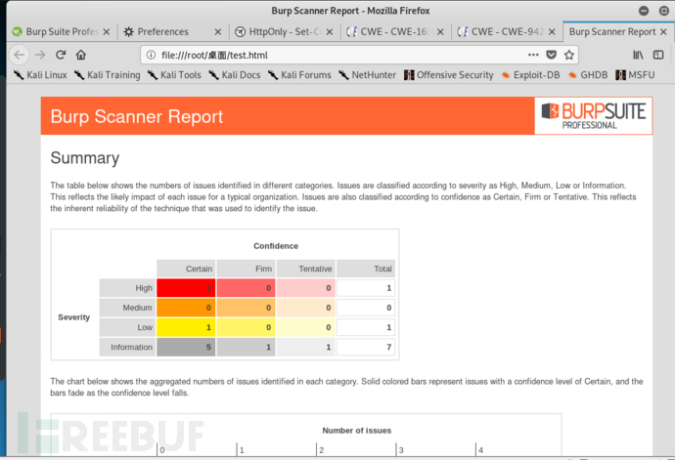Open the Offensive Security bookmark
This screenshot has width=675, height=460.
449,75
